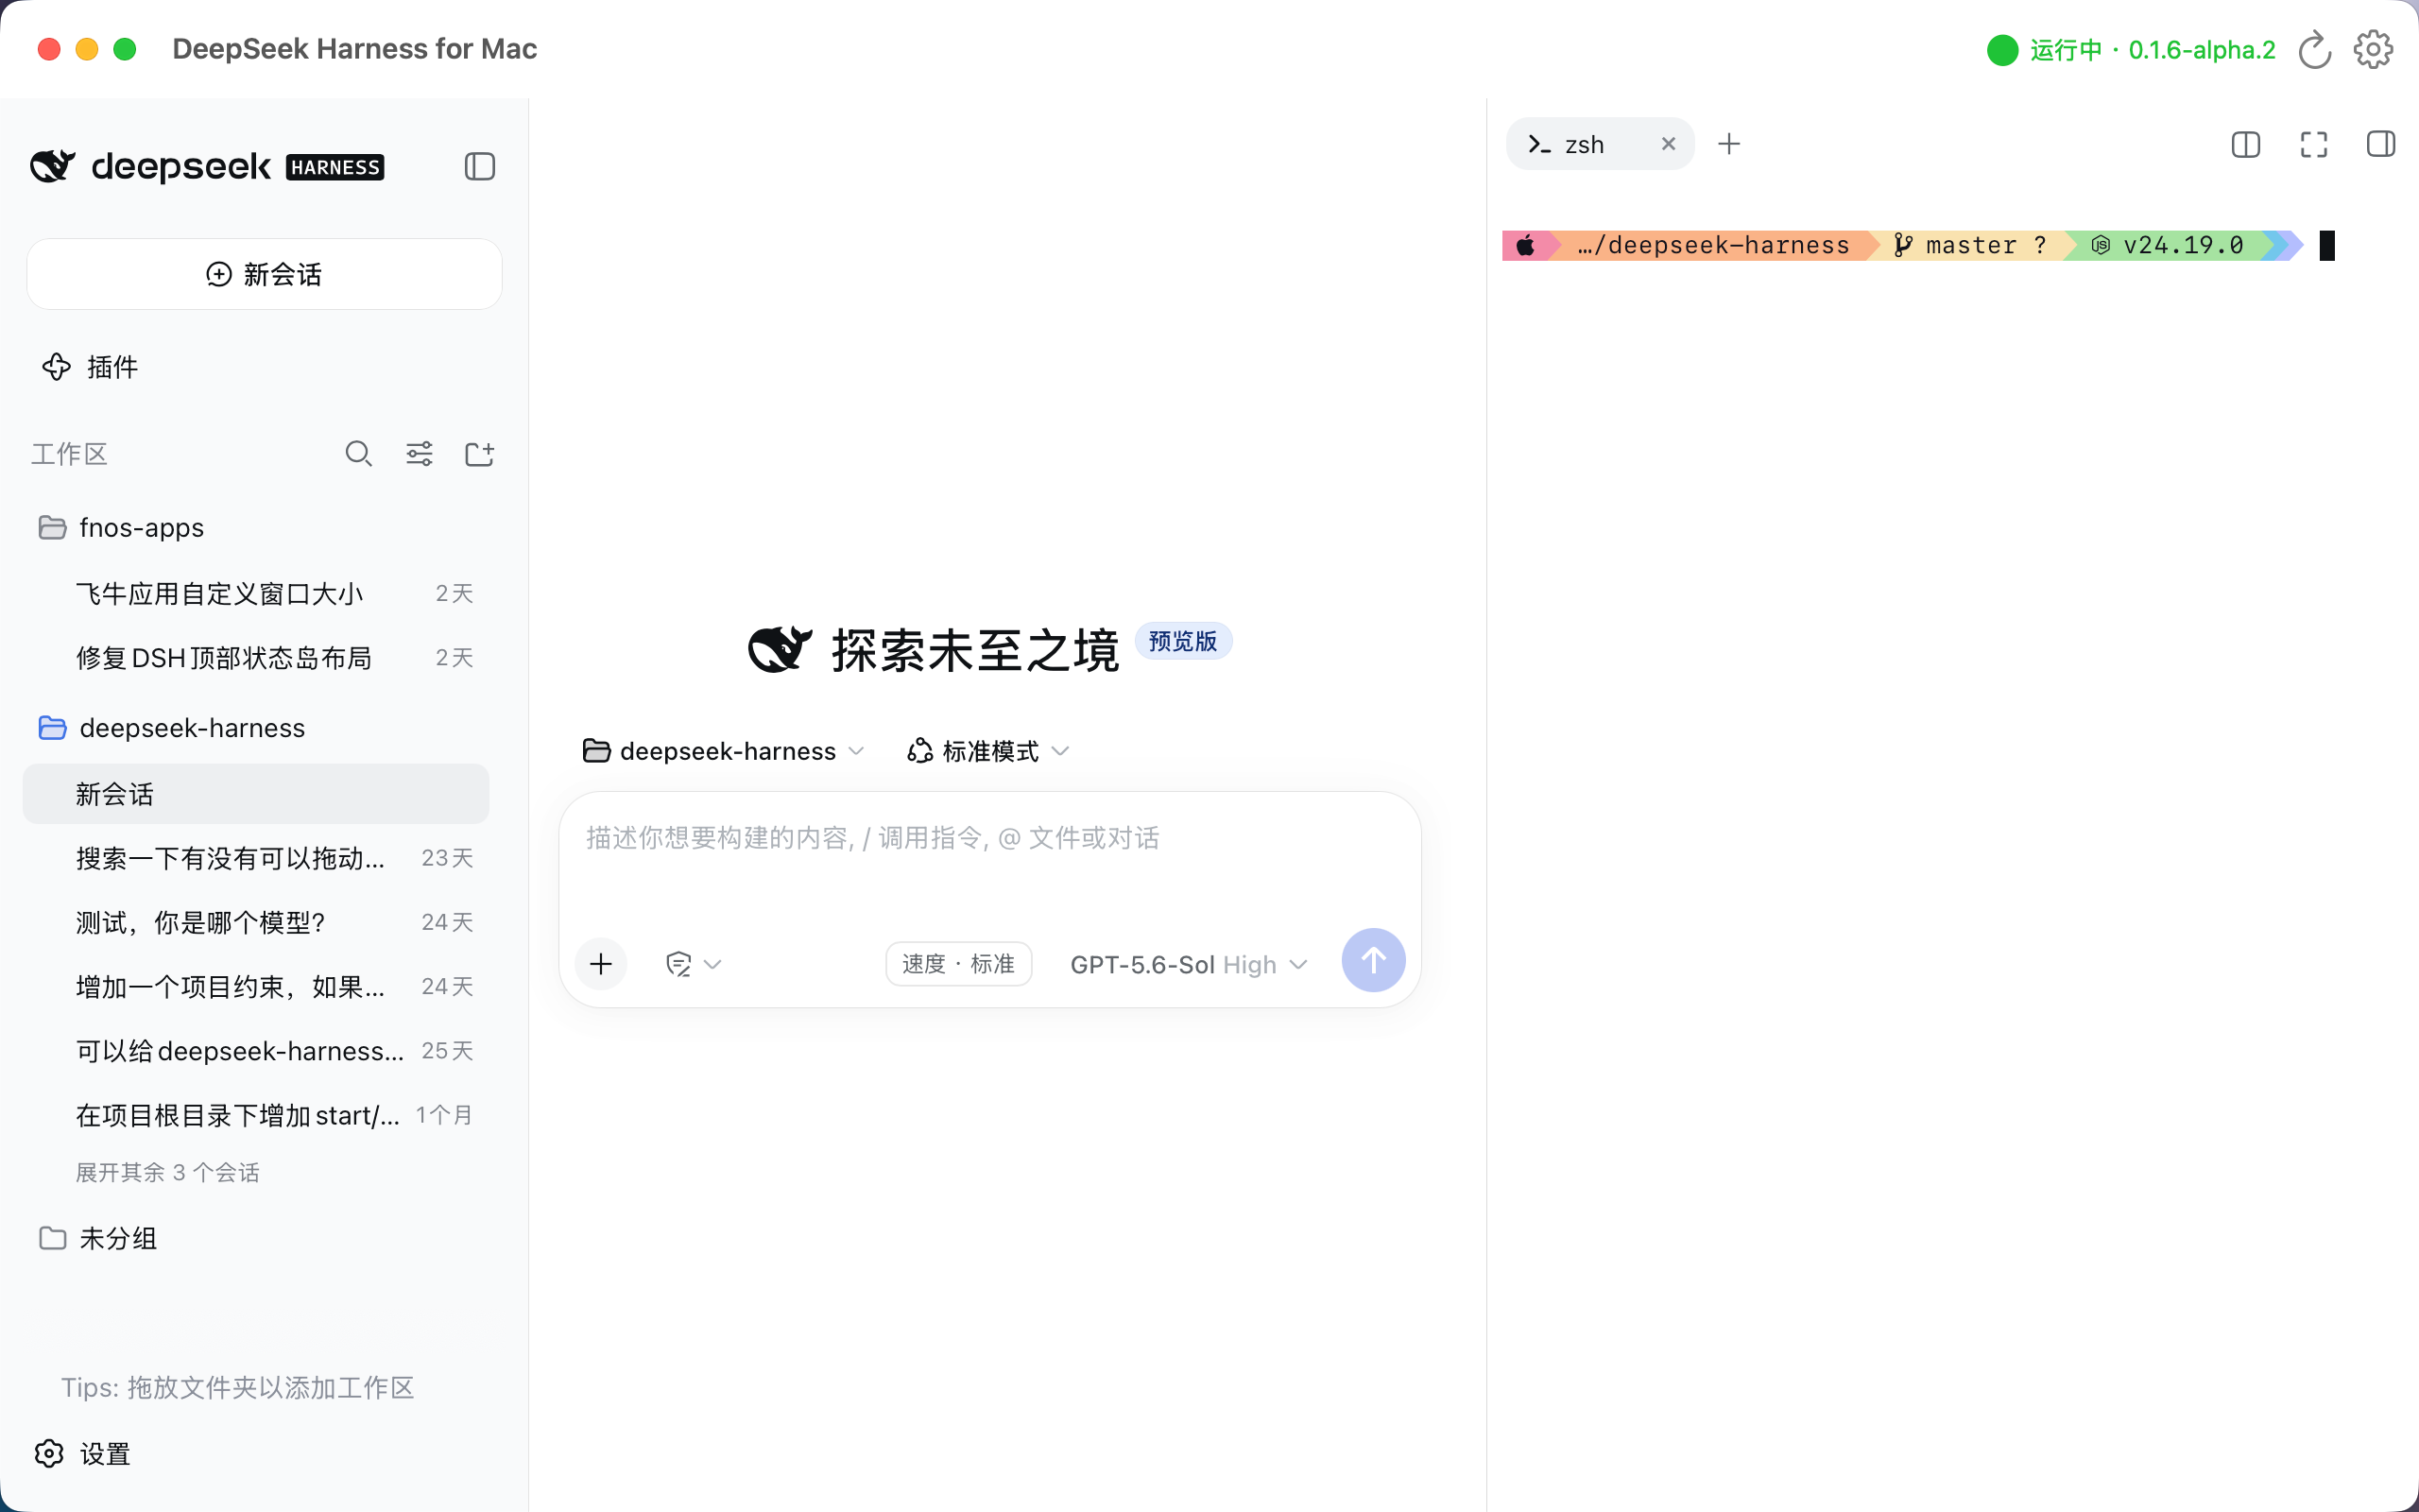Click the macOS yellow minimize window button
The width and height of the screenshot is (2419, 1512).
[x=87, y=49]
